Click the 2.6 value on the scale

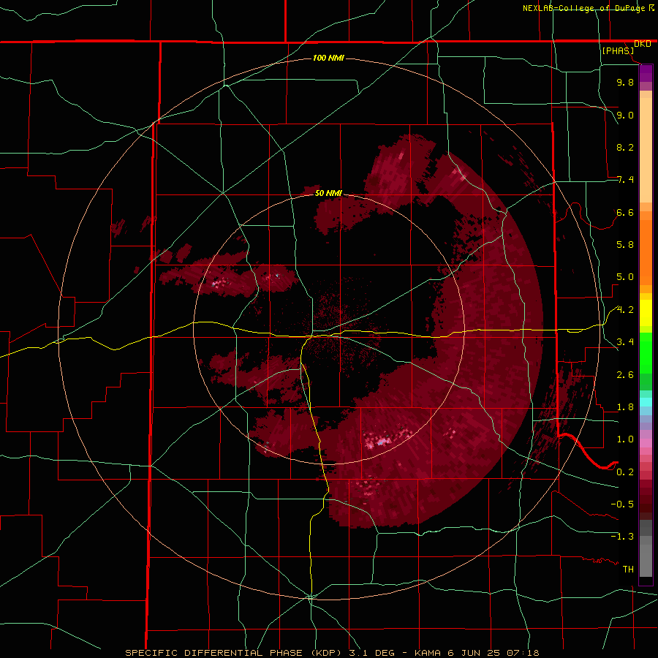point(625,375)
